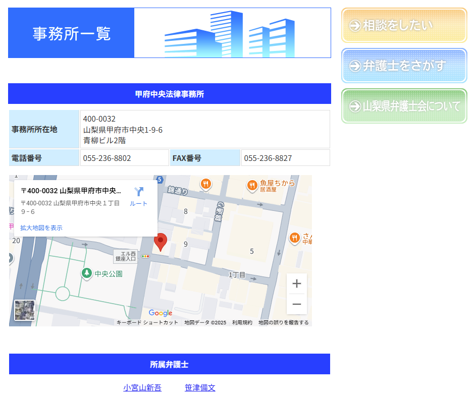Click the Google logo on map
The image size is (474, 397).
[x=161, y=313]
